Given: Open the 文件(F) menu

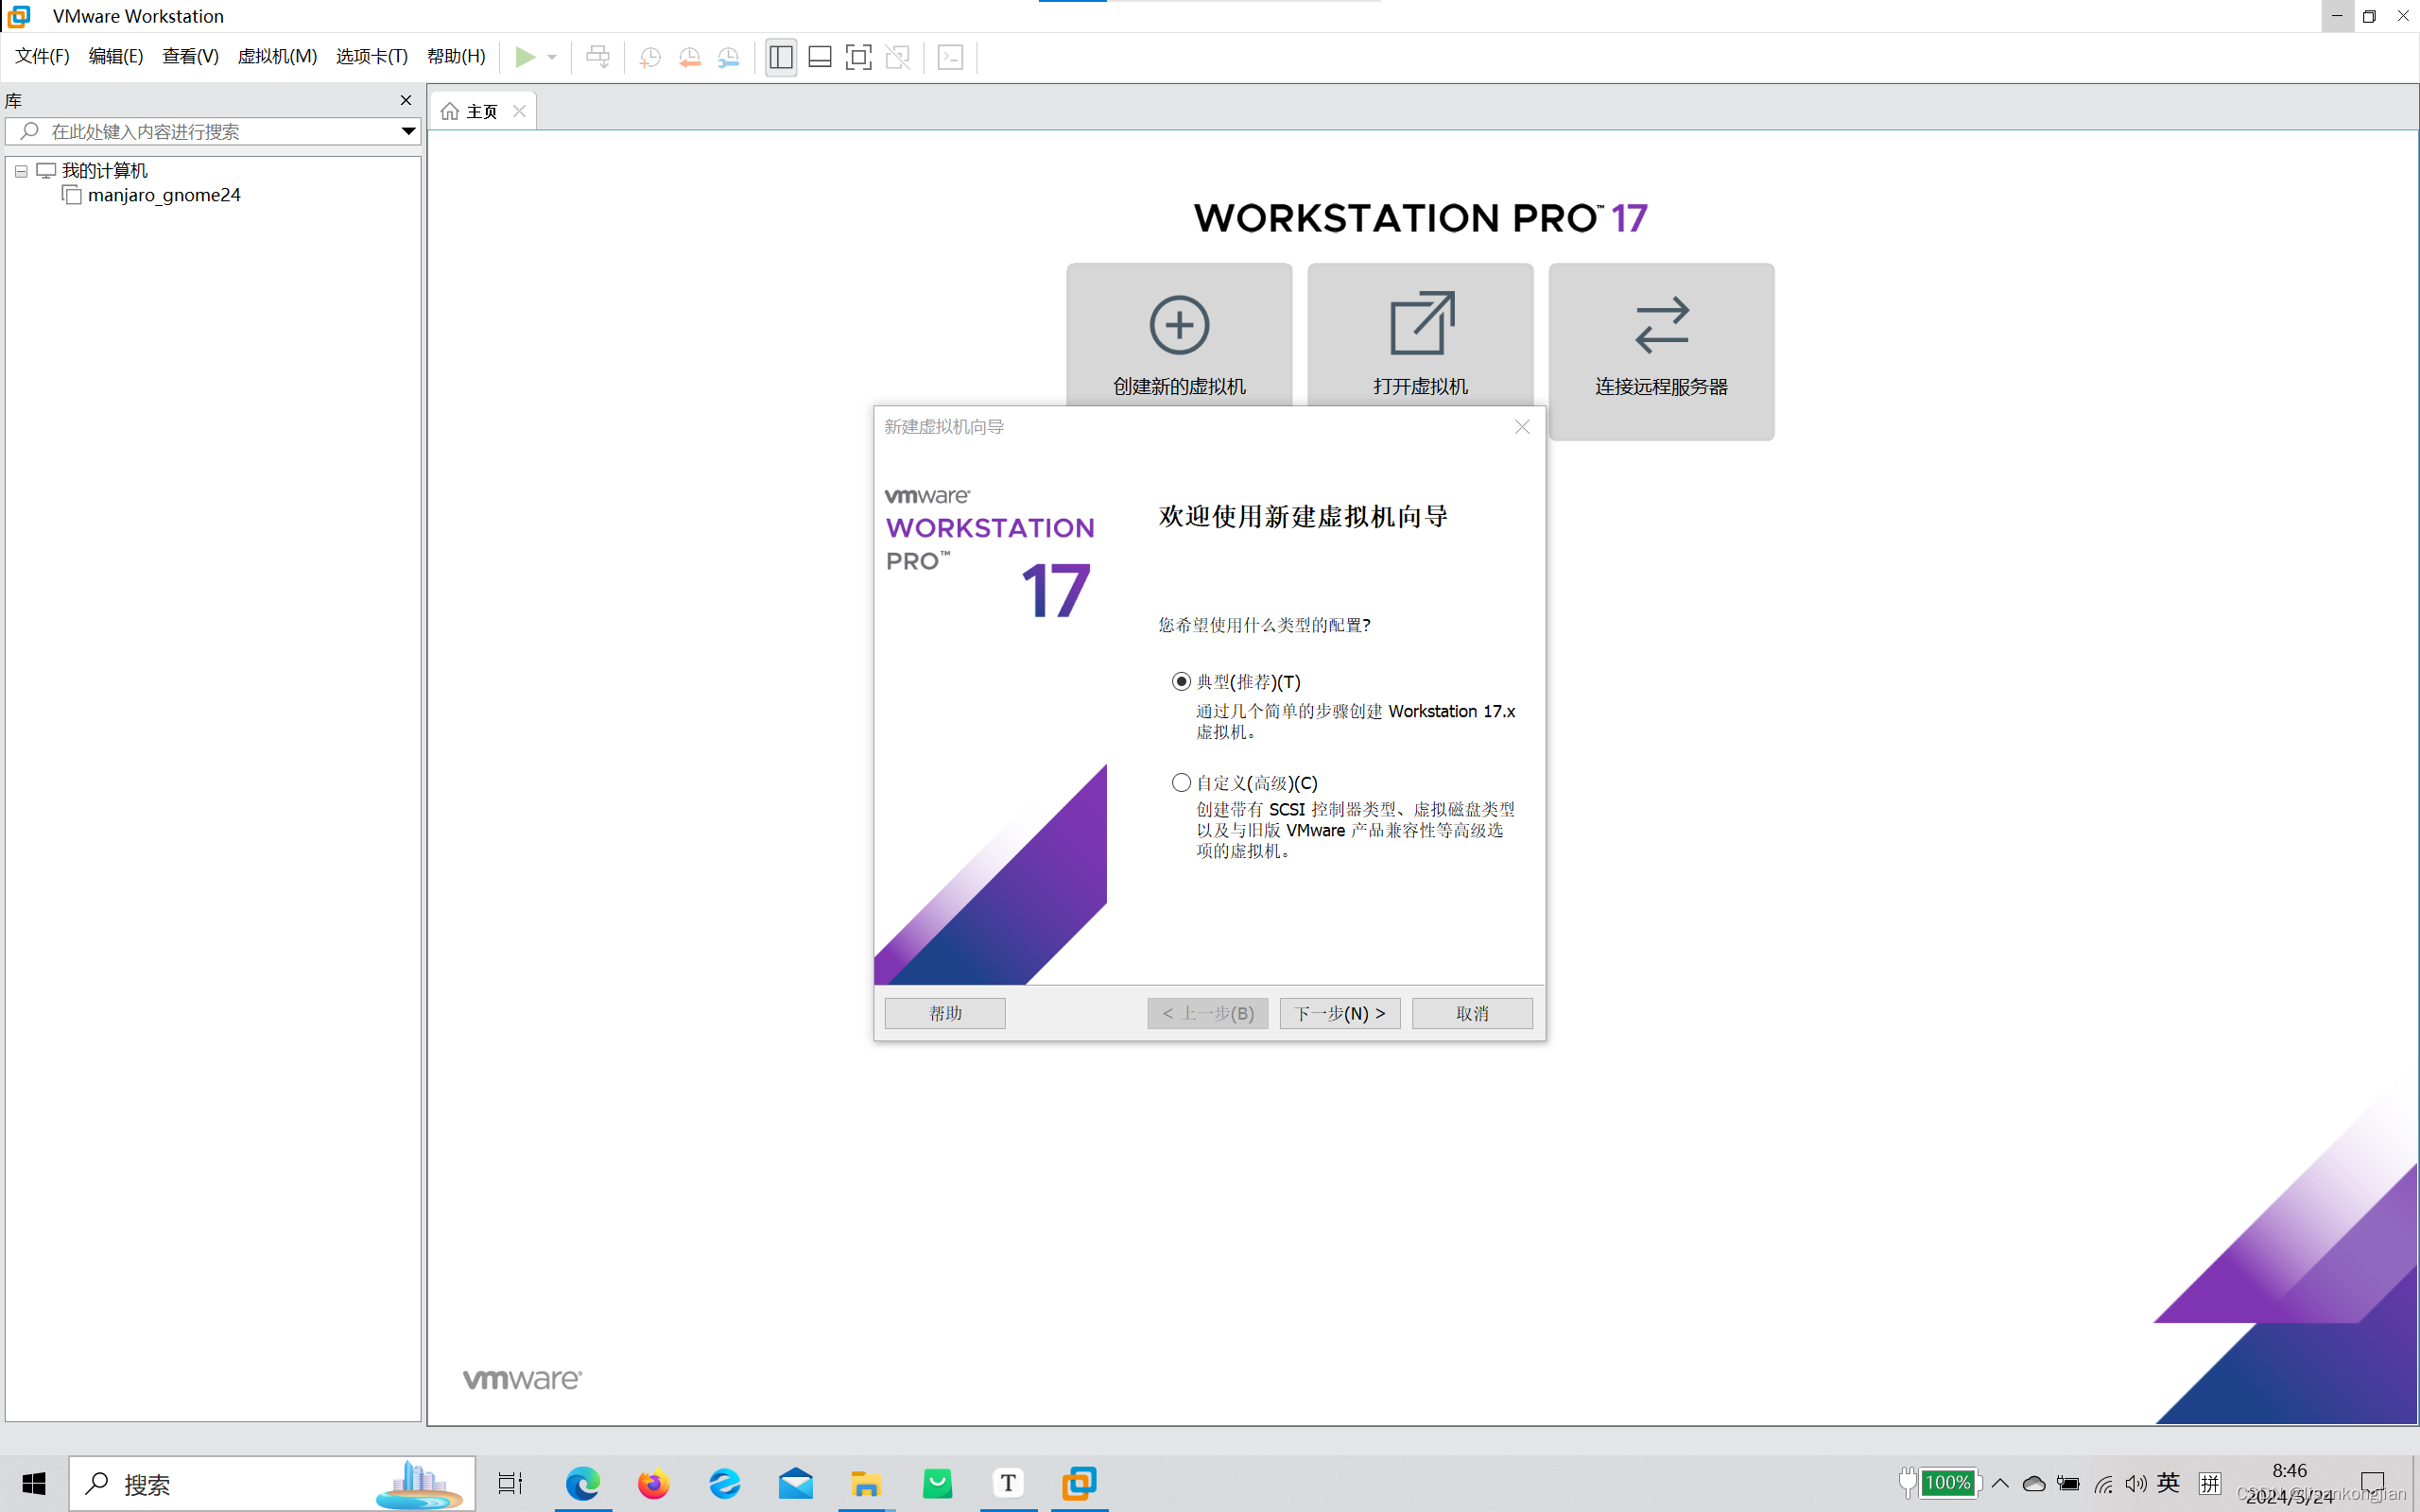Looking at the screenshot, I should [42, 56].
